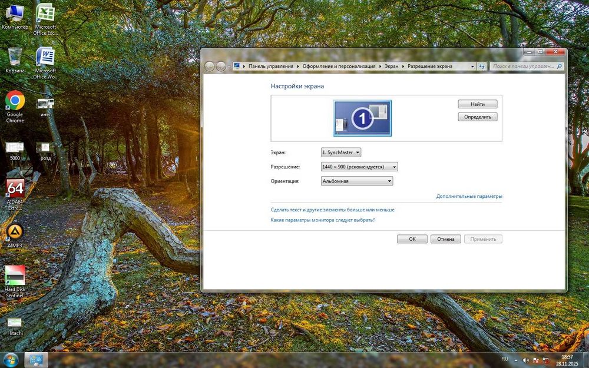This screenshot has height=368, width=589.
Task: Click the Разрешение: label
Action: tap(285, 167)
